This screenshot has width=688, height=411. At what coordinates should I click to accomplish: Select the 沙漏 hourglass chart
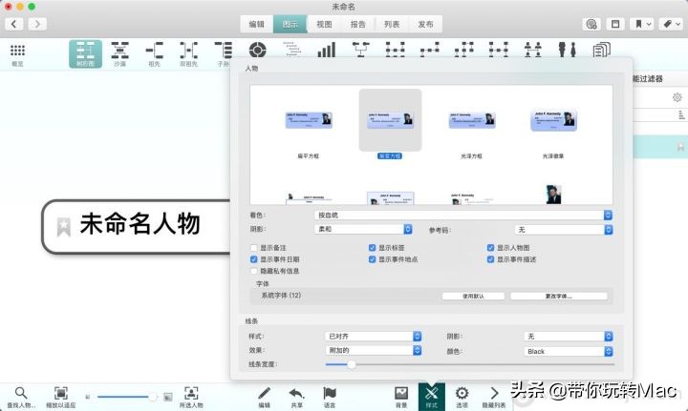pos(119,54)
